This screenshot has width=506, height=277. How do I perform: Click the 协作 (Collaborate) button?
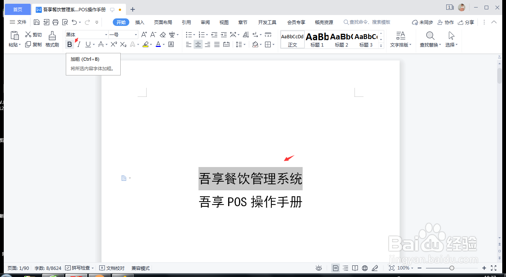point(445,22)
